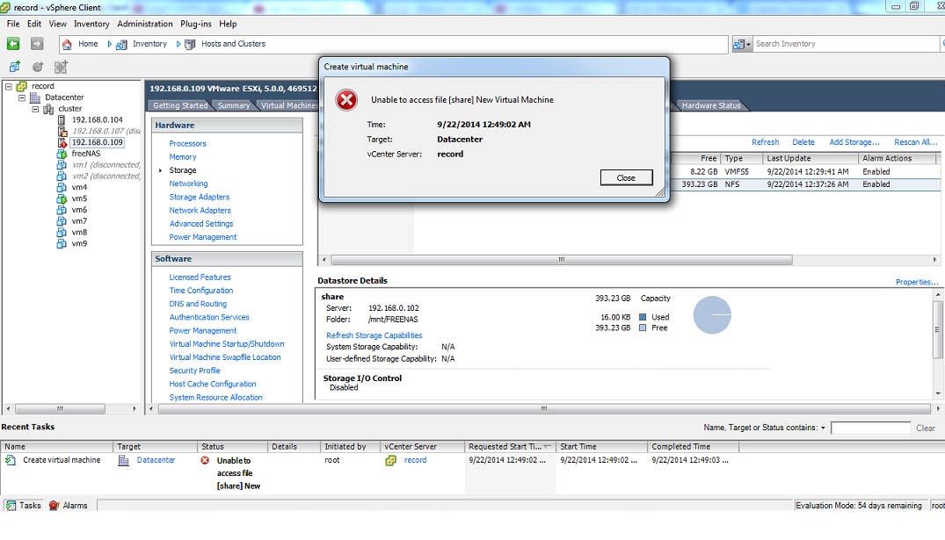Open the Edit menu
Screen dimensions: 945x540
pyautogui.click(x=34, y=24)
